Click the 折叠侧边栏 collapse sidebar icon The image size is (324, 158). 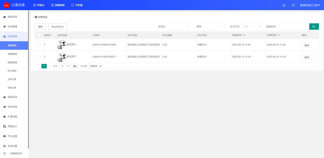[x=4, y=153]
